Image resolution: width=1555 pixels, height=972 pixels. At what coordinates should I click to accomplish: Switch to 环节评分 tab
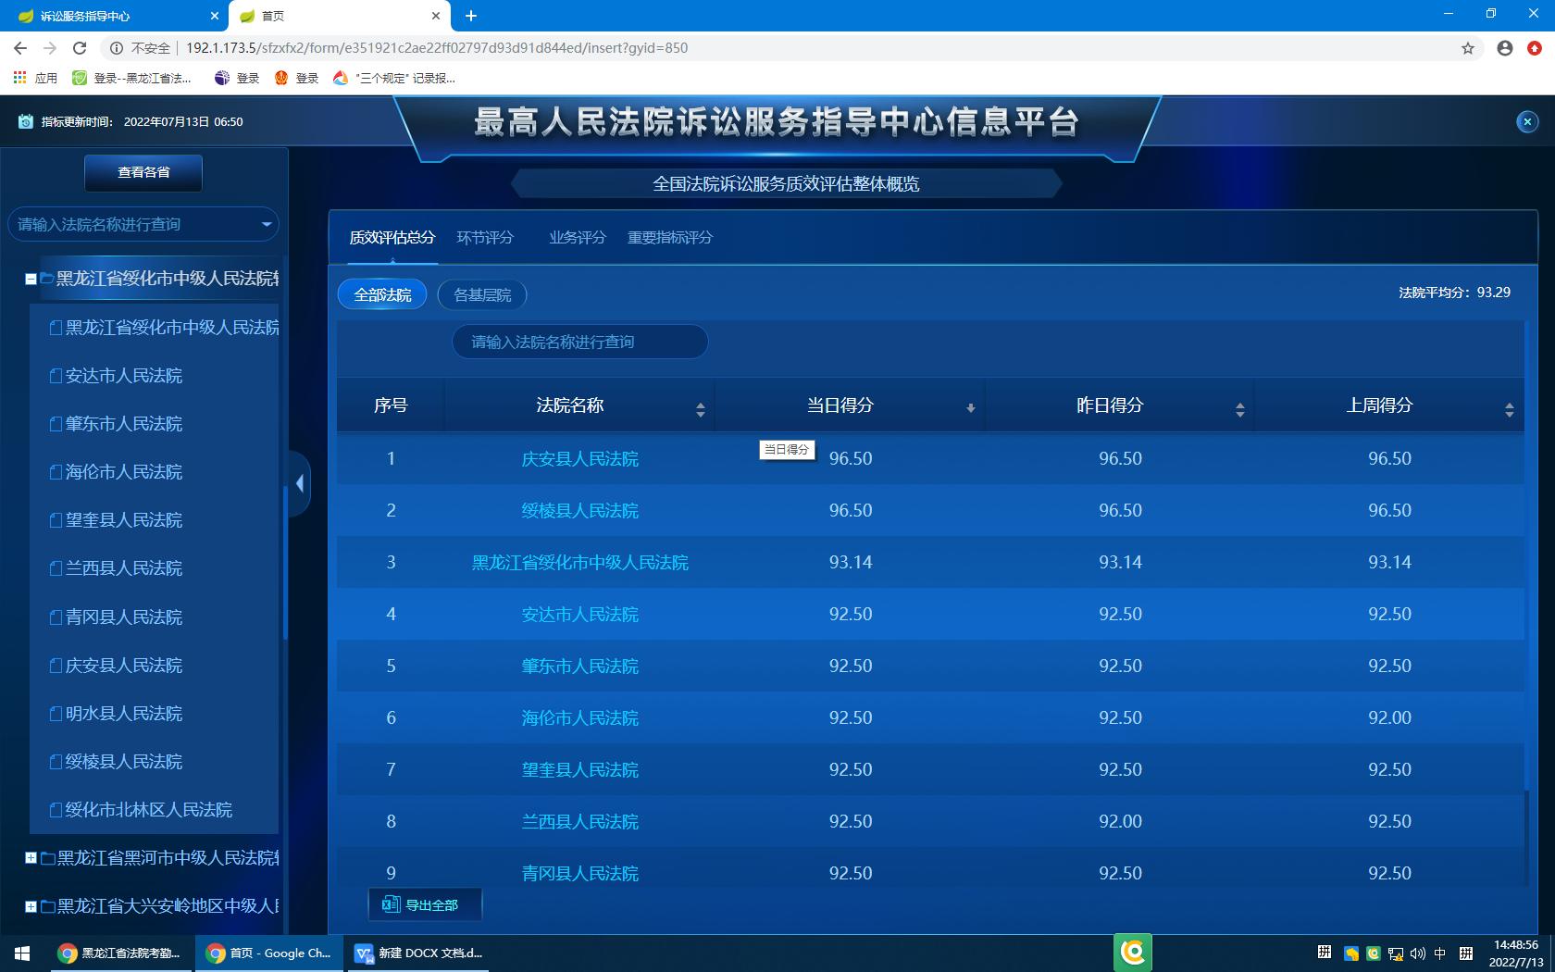coord(485,238)
